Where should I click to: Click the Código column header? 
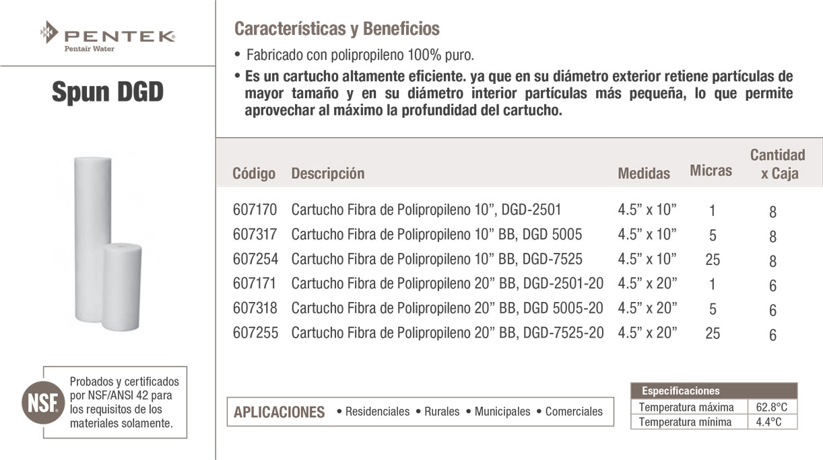[254, 174]
